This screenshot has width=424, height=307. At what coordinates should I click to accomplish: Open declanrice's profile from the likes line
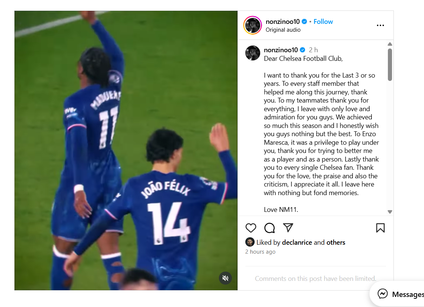tap(297, 242)
